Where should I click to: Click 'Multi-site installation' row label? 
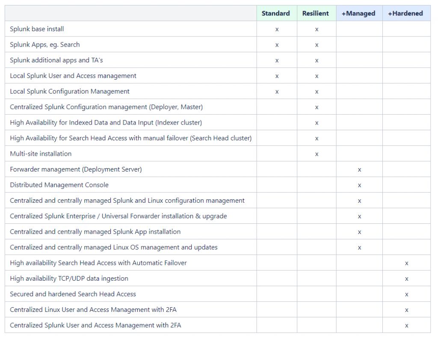click(x=41, y=154)
